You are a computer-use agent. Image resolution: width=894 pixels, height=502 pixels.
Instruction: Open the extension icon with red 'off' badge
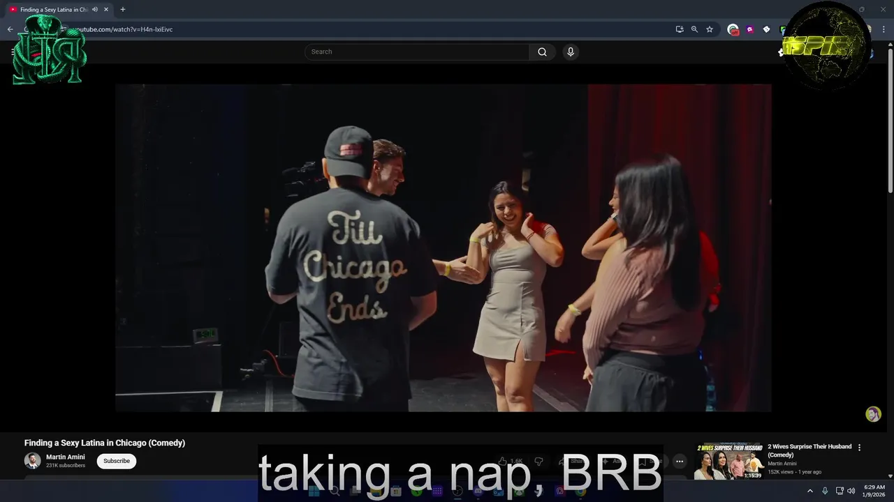pyautogui.click(x=733, y=29)
